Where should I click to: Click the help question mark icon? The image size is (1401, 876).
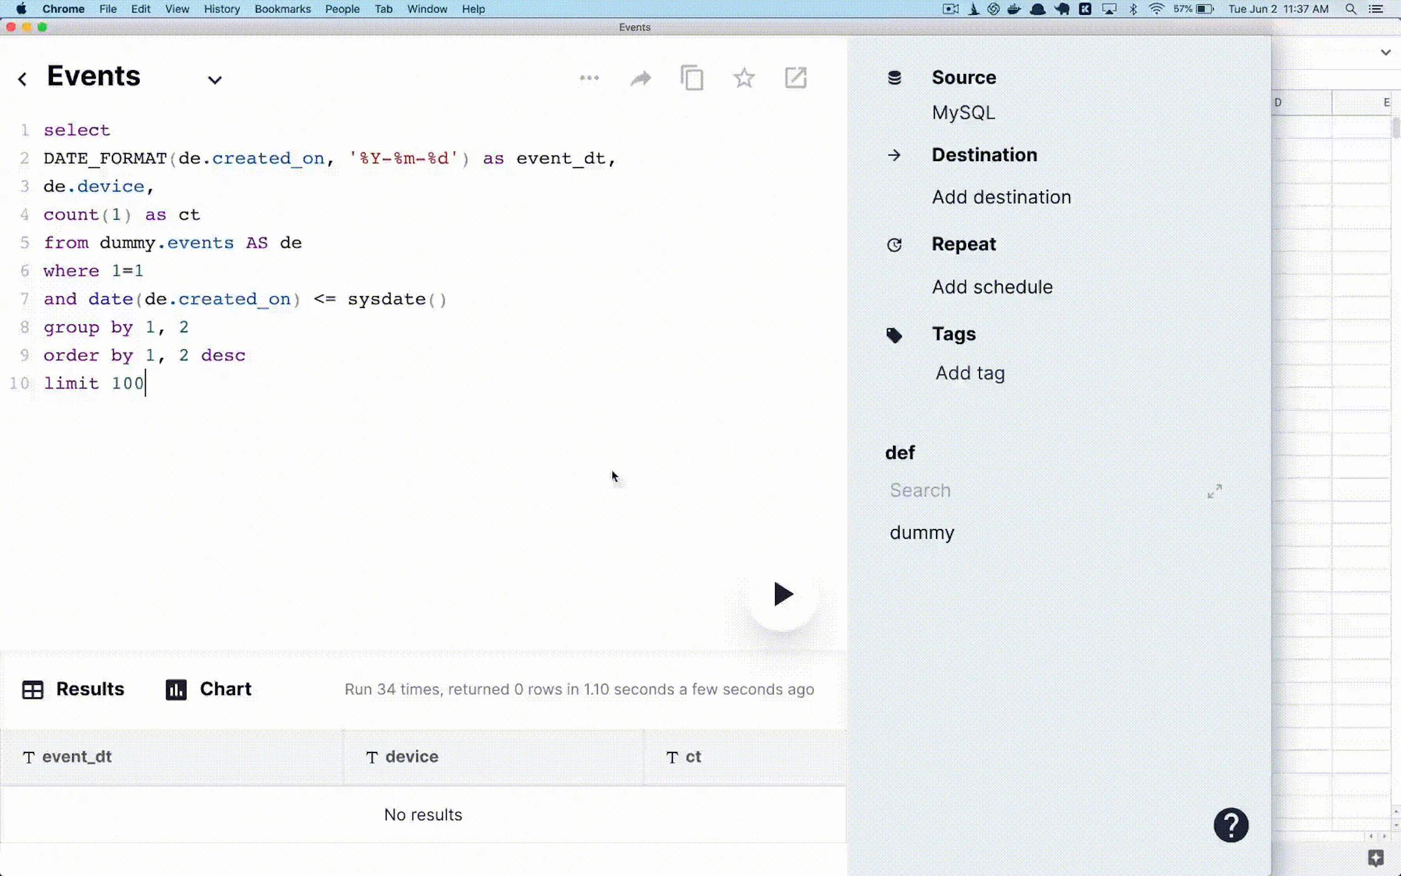1231,825
